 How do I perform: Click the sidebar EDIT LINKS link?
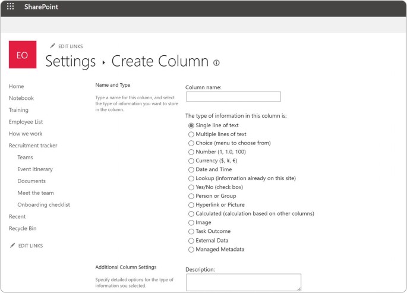pyautogui.click(x=30, y=246)
